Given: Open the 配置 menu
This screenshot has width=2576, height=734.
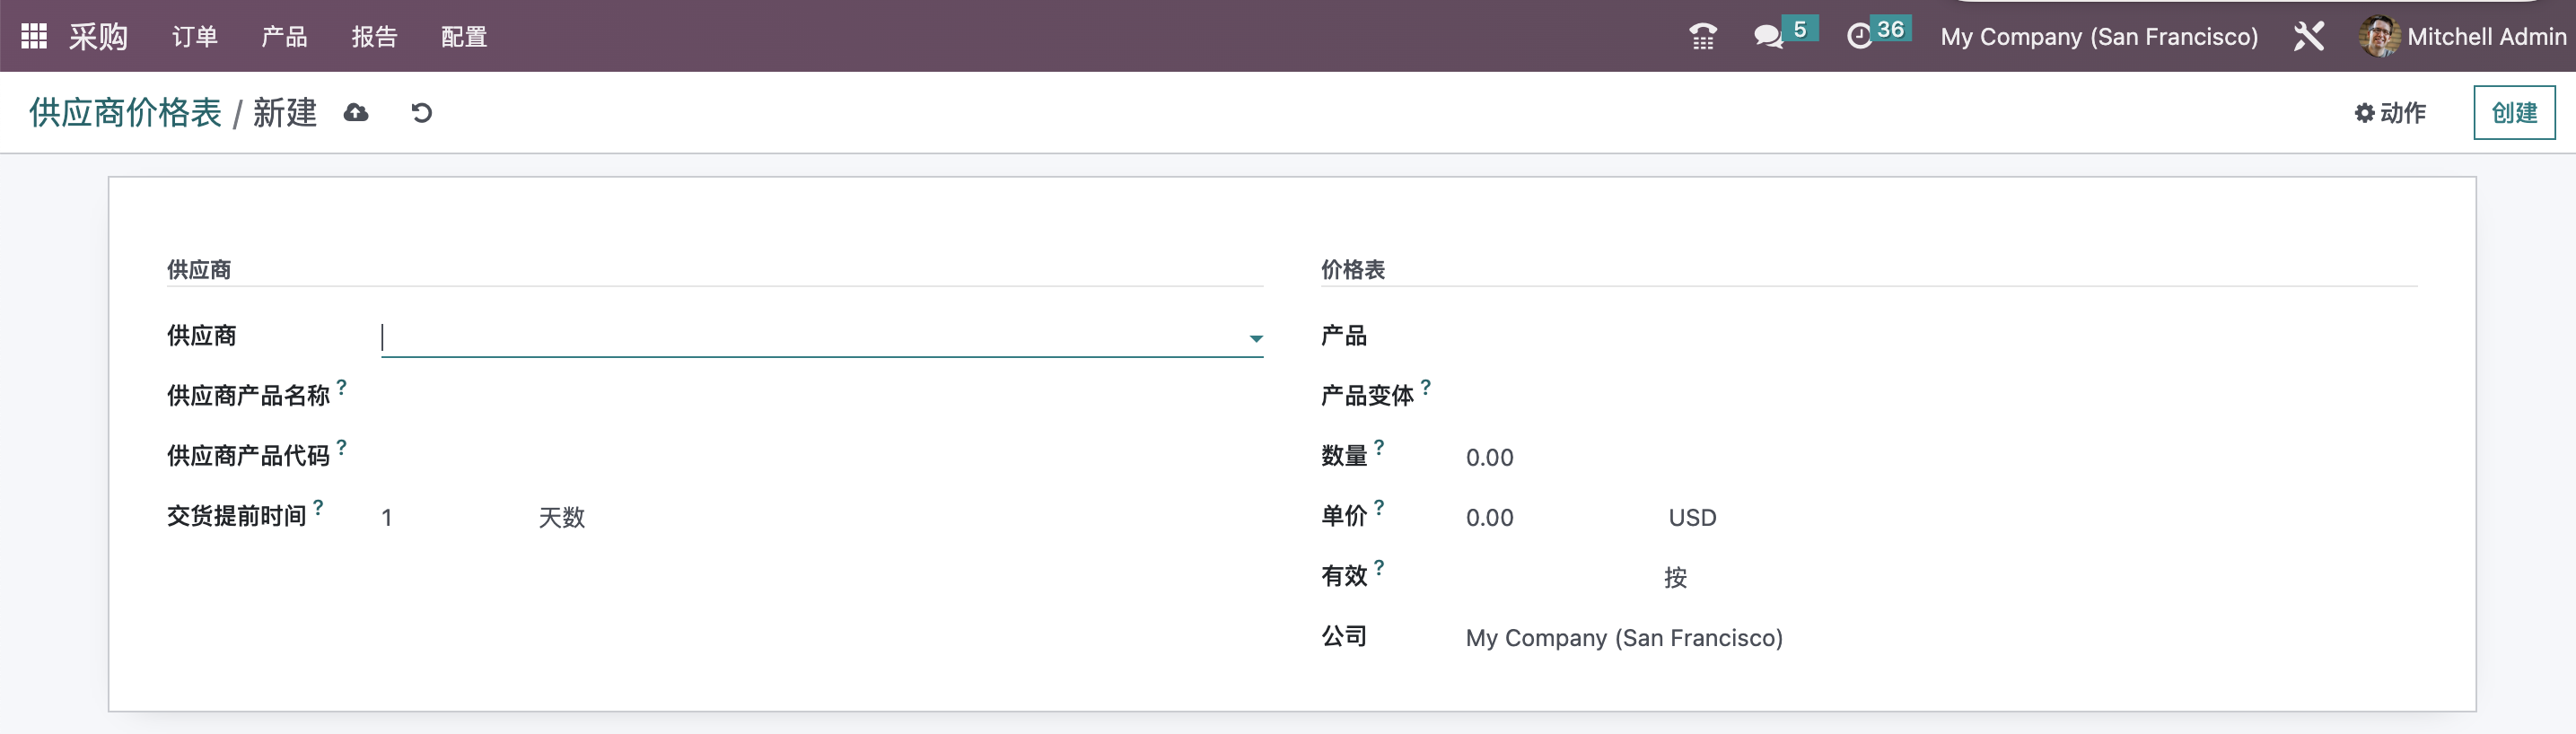Looking at the screenshot, I should pyautogui.click(x=464, y=36).
